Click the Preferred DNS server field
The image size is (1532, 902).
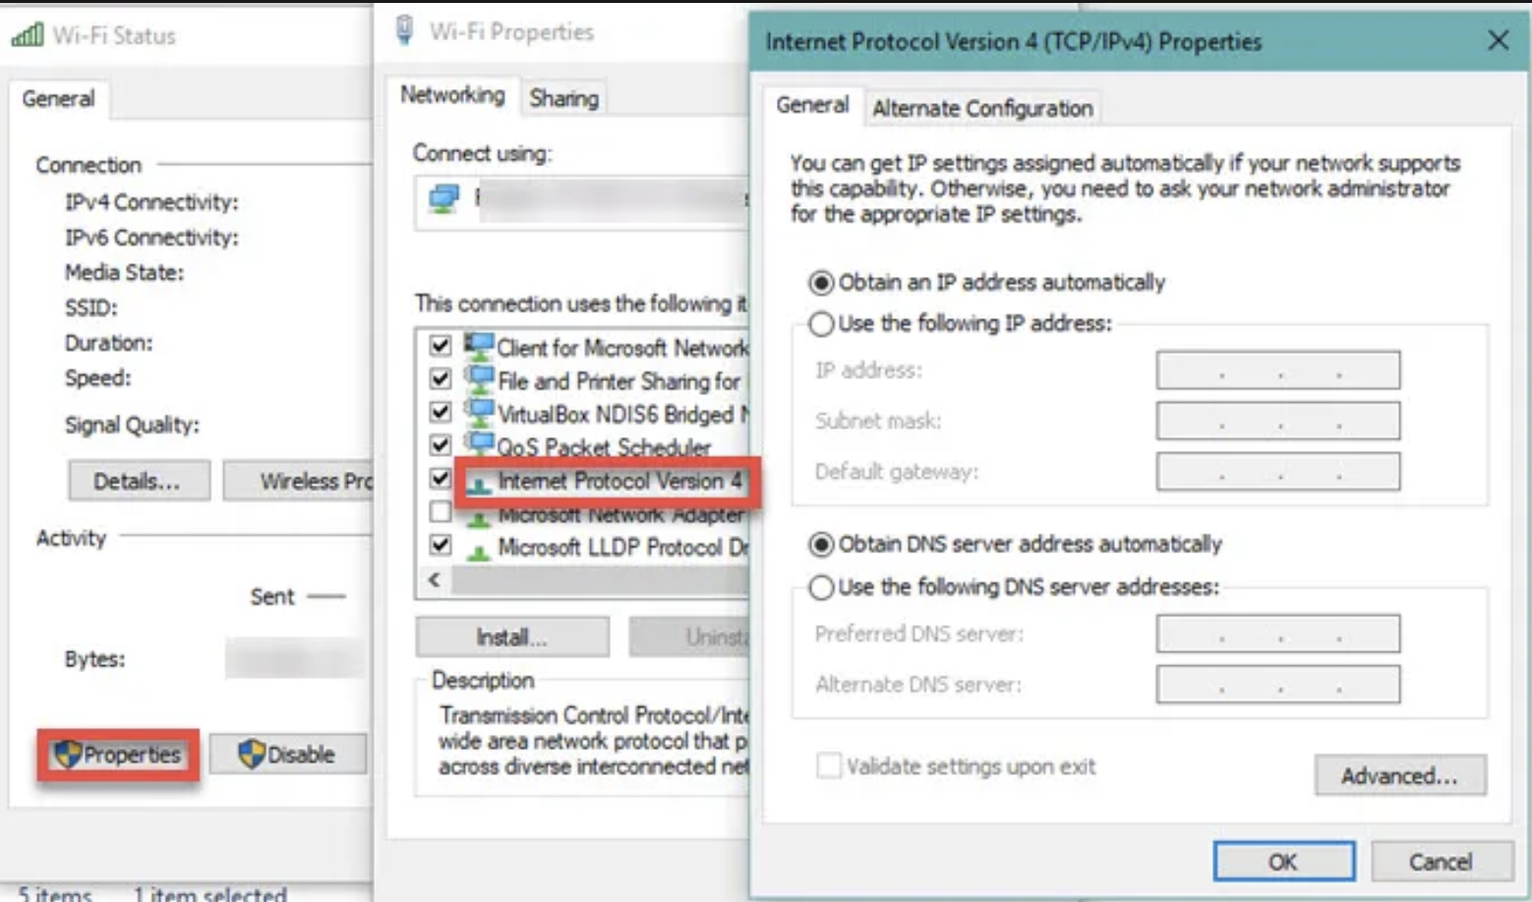tap(1277, 634)
